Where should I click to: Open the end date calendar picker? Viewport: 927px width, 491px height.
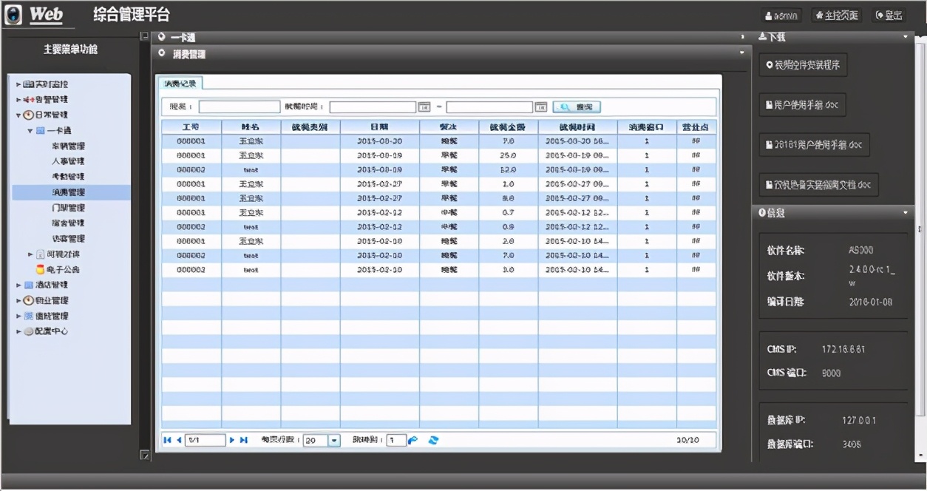[x=541, y=107]
